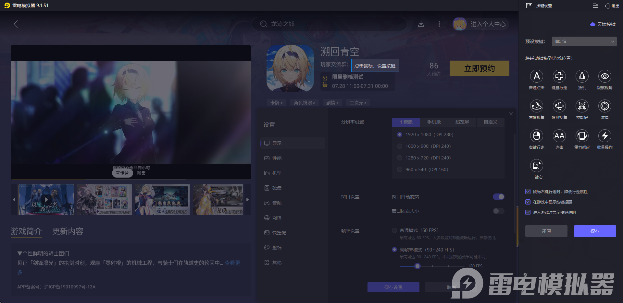Viewport: 623px width, 303px height.
Task: Switch to the 自定义 resolution tab
Action: click(x=491, y=122)
